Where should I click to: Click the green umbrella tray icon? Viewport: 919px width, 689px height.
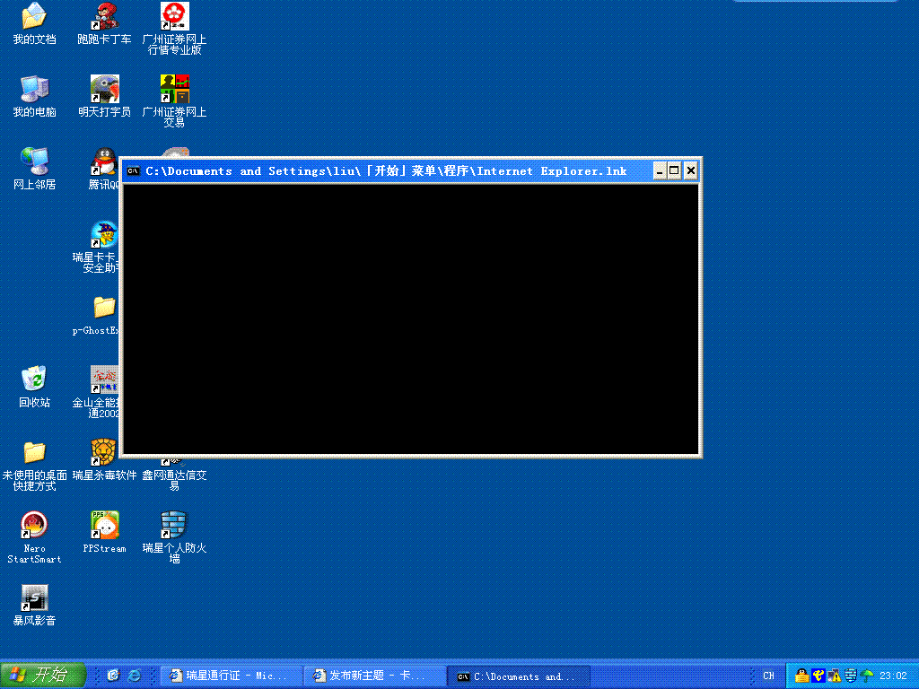point(867,676)
